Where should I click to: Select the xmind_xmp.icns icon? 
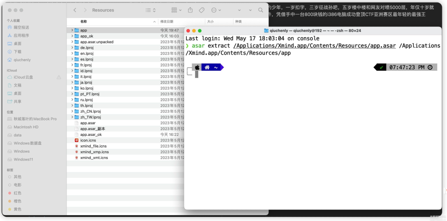(x=77, y=152)
